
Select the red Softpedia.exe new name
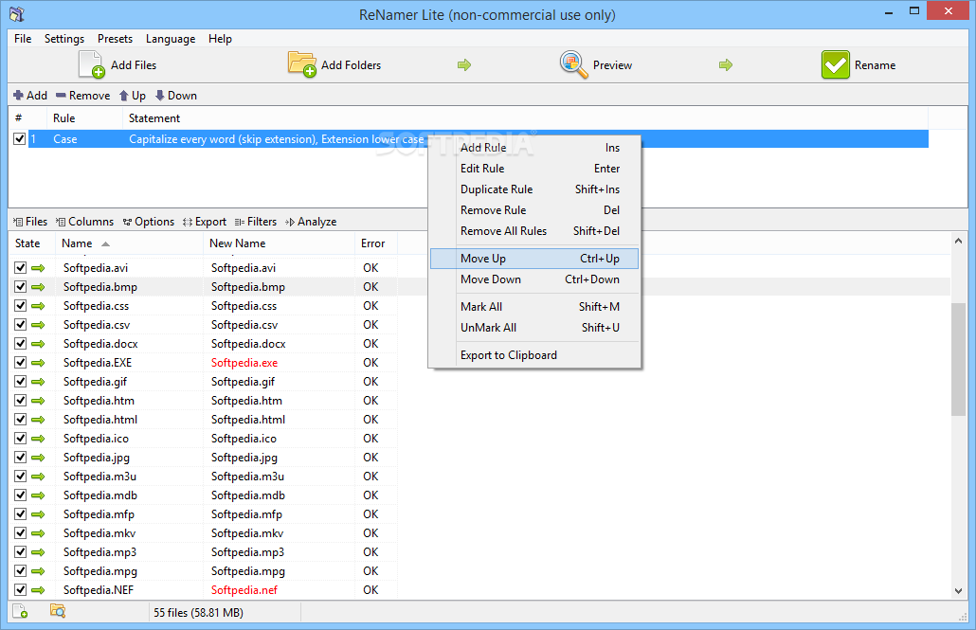tap(244, 363)
